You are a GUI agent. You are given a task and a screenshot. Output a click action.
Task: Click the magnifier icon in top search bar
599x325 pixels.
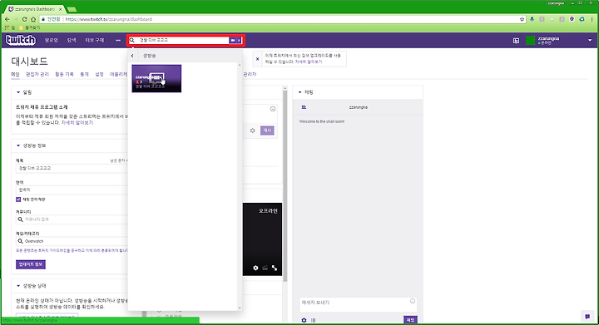132,40
